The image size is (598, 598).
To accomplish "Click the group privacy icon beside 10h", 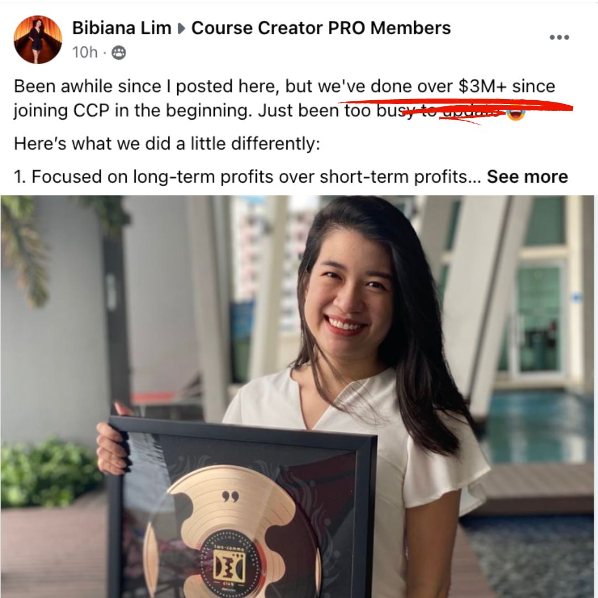I will (118, 52).
